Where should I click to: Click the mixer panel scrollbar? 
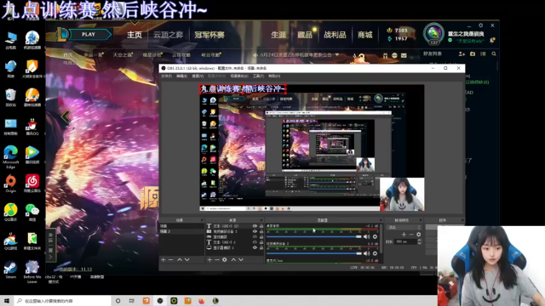point(381,240)
